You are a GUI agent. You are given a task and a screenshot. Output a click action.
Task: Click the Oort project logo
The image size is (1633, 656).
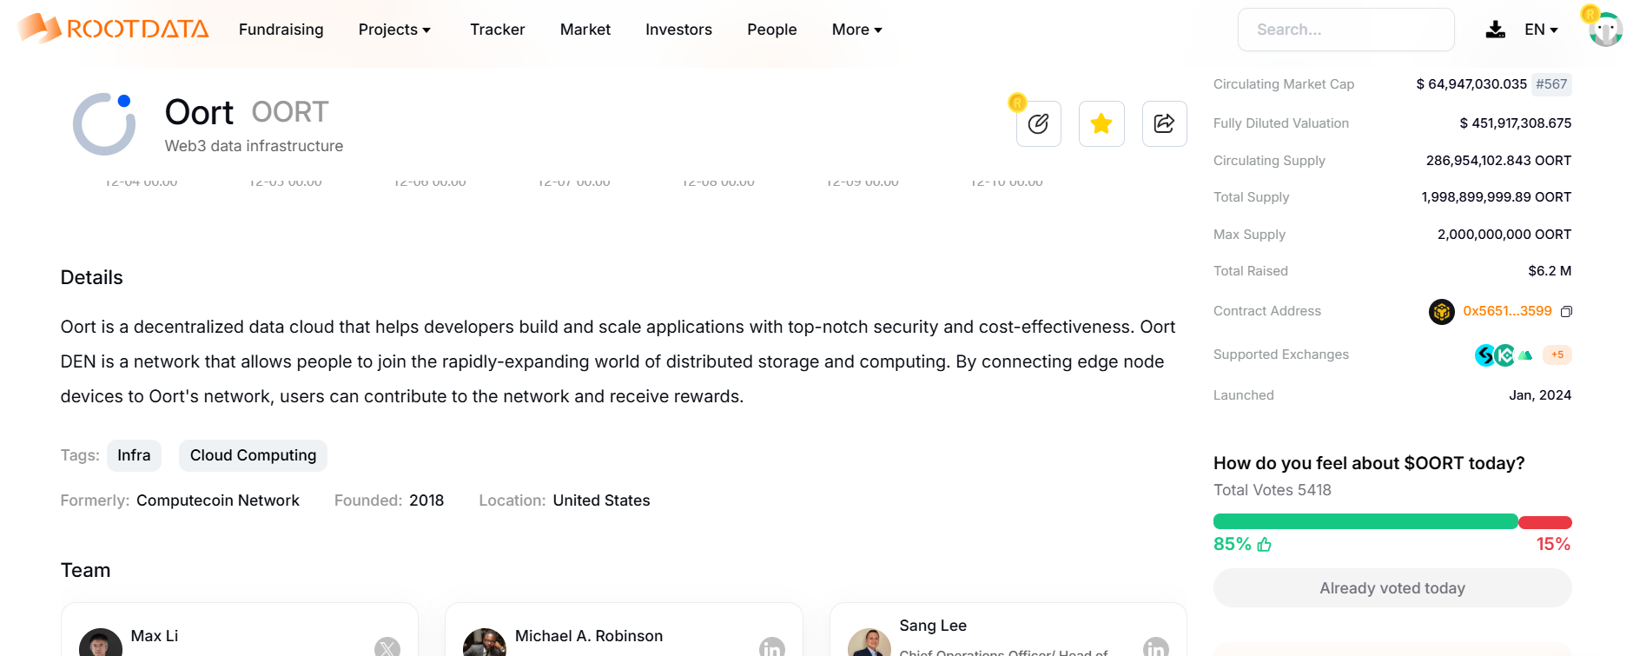pos(104,124)
